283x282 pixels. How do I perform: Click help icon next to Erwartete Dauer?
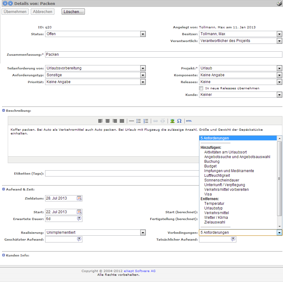[79, 219]
